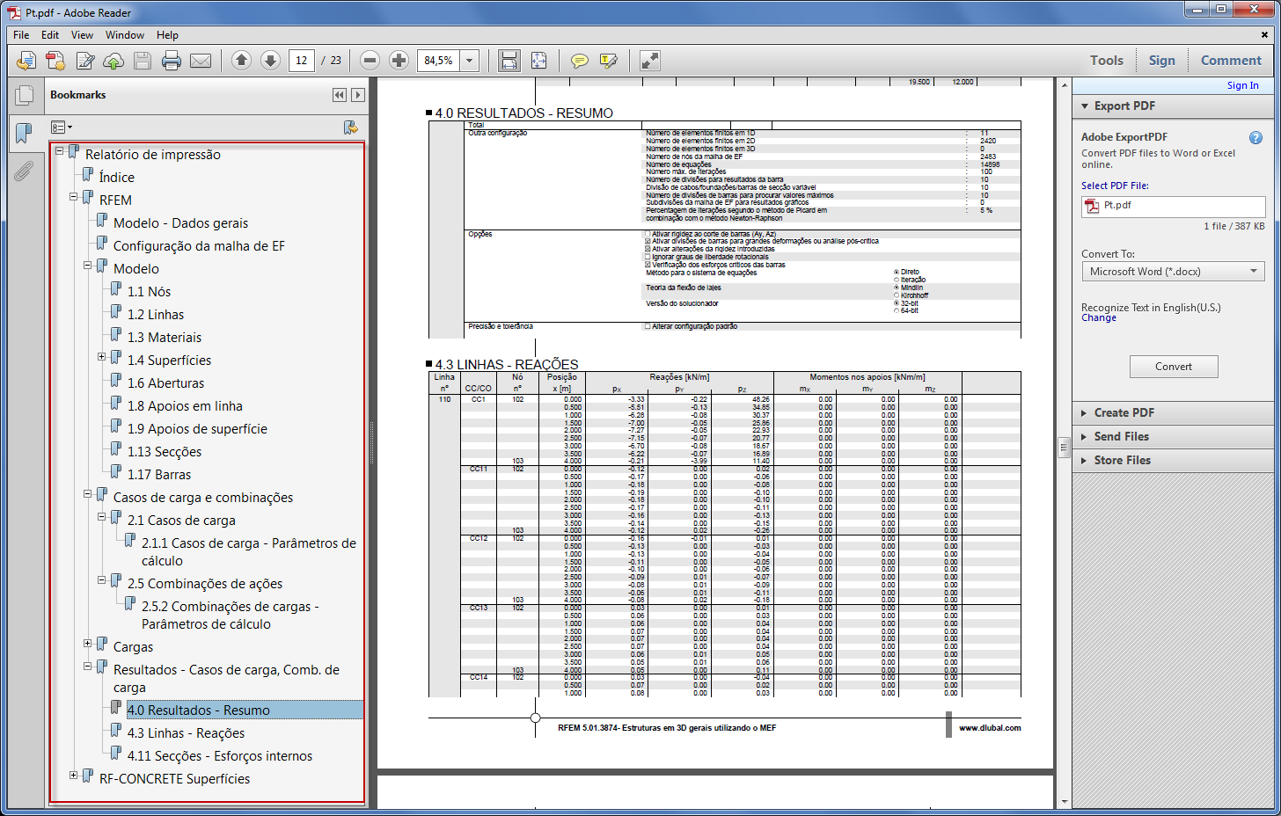Collapse the RFEM bookmark node
This screenshot has width=1281, height=816.
[73, 197]
